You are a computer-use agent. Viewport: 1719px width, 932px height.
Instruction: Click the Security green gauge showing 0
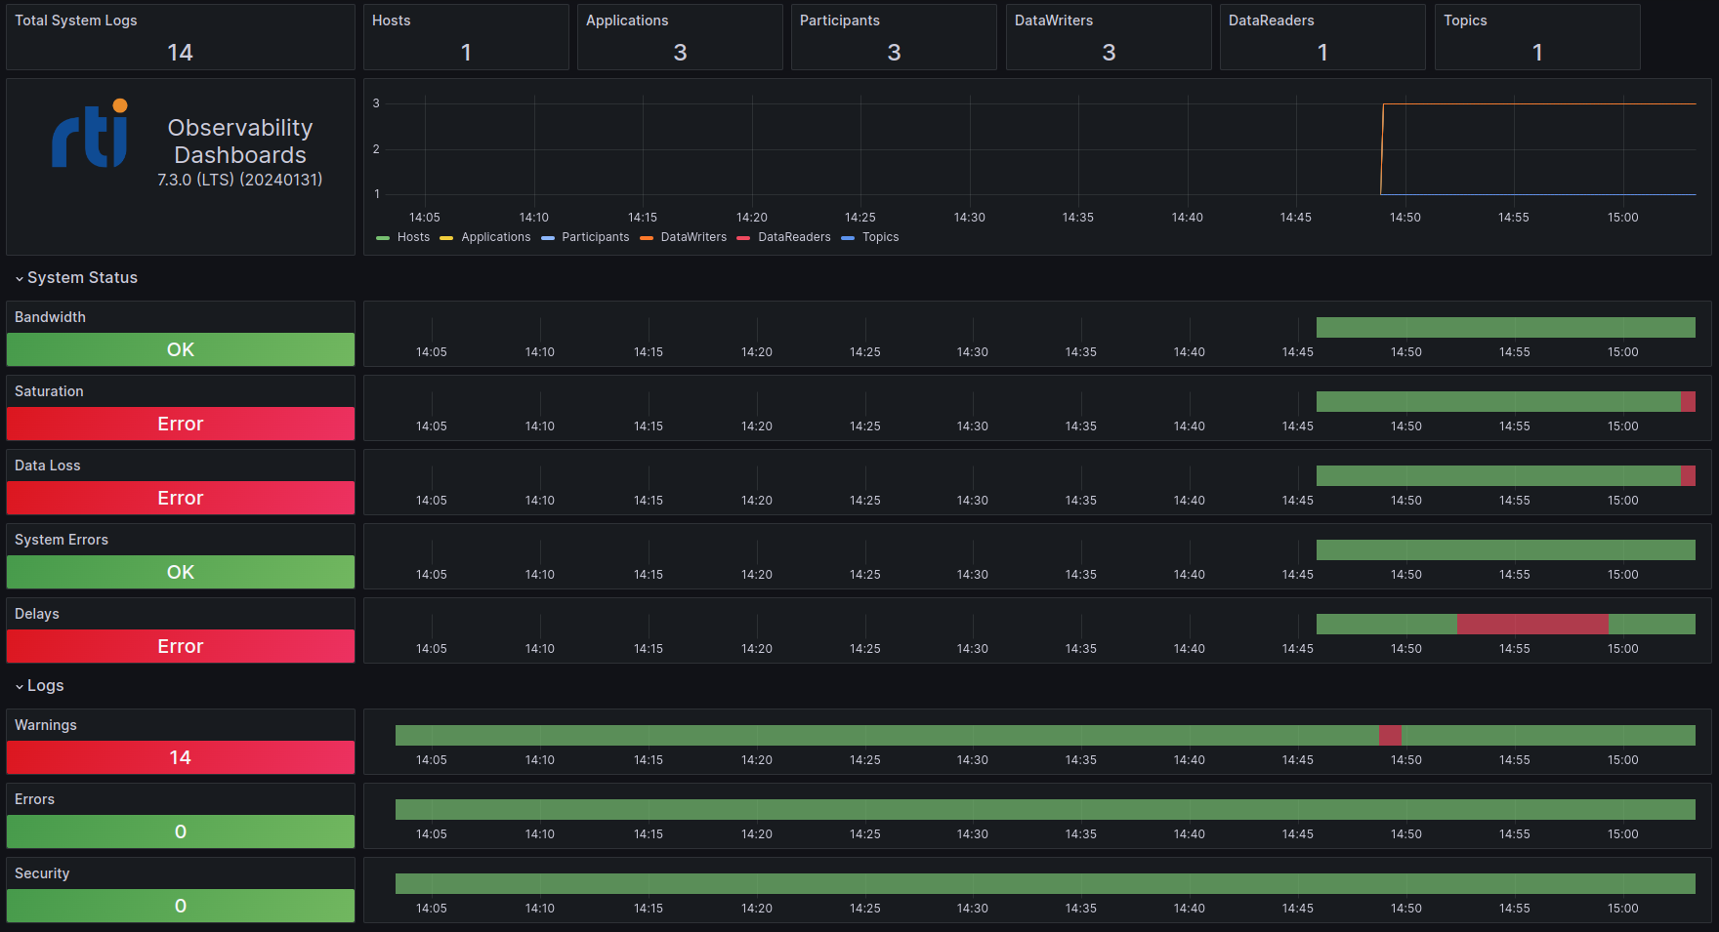click(x=180, y=906)
